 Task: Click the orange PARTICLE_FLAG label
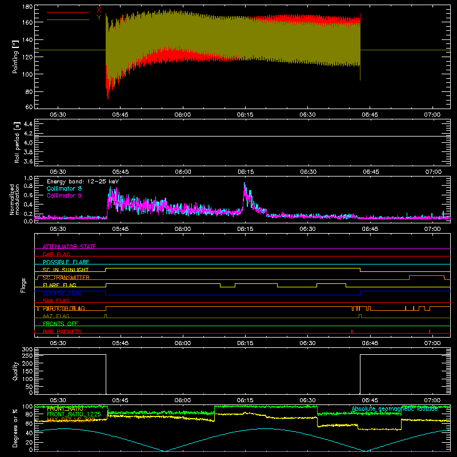64,308
